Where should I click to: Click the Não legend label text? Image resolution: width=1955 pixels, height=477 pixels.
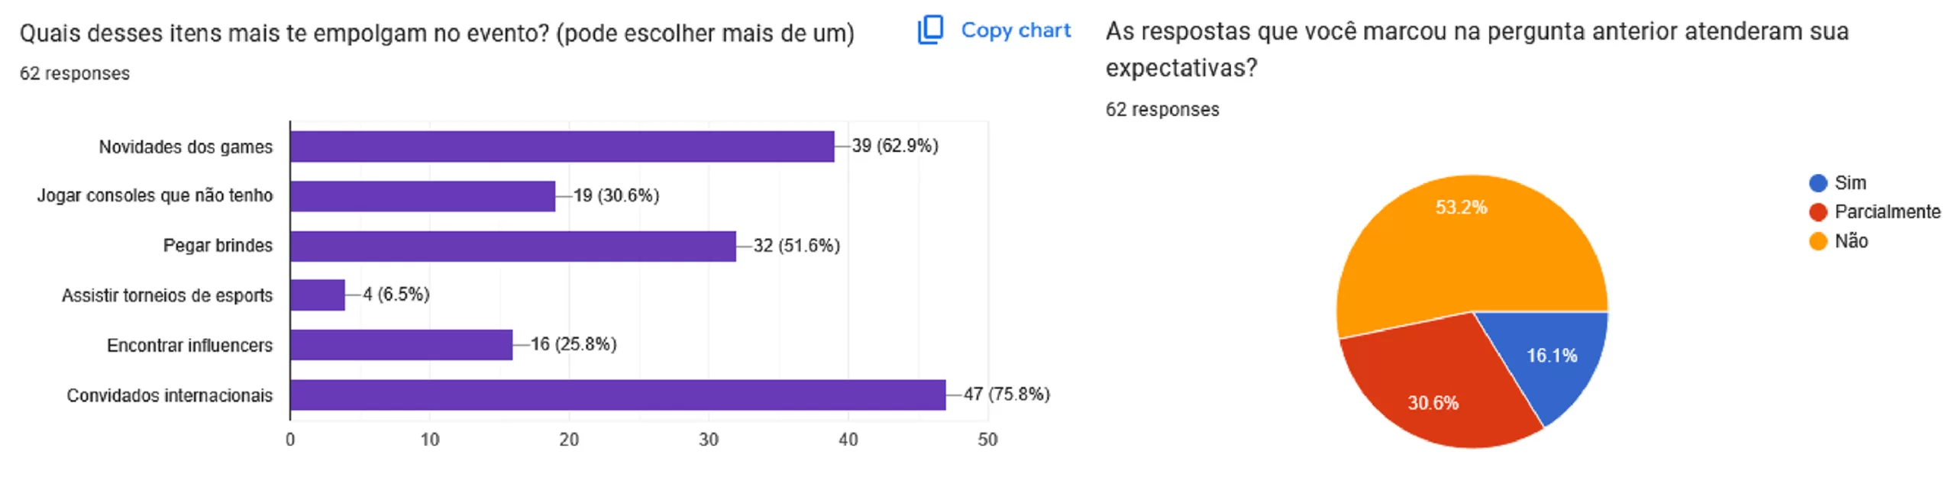(1851, 241)
